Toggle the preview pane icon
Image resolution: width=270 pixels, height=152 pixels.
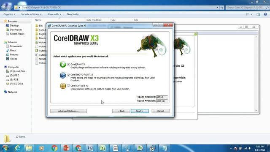pyautogui.click(x=258, y=14)
